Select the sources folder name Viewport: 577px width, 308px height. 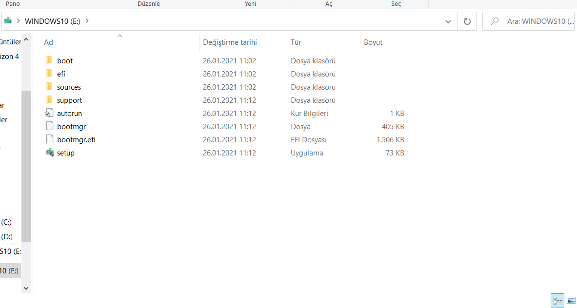pyautogui.click(x=69, y=87)
